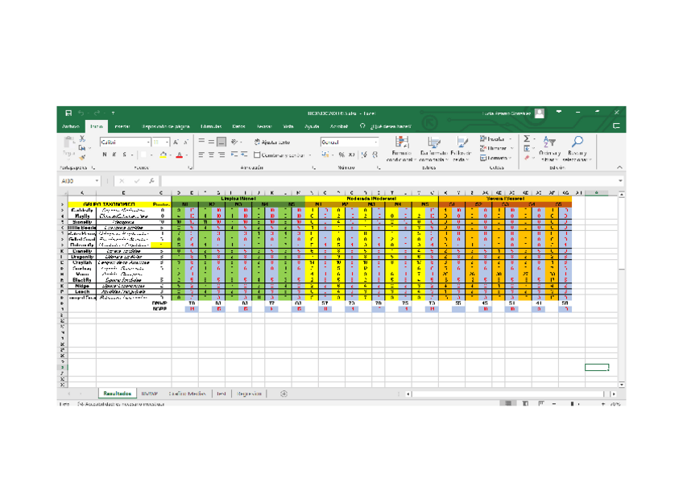Screen dimensions: 683x482
Task: Click the Save icon in the title bar
Action: click(x=68, y=113)
